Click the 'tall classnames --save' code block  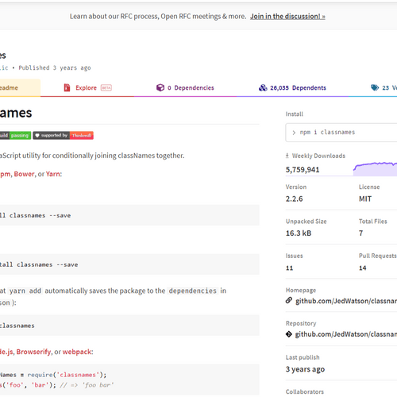(129, 264)
